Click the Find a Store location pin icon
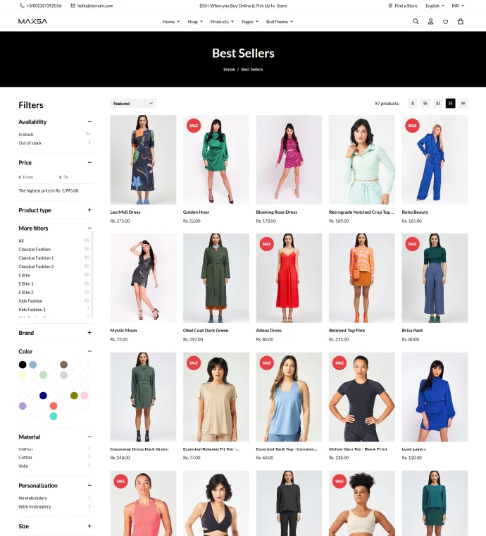The image size is (486, 536). pos(390,6)
